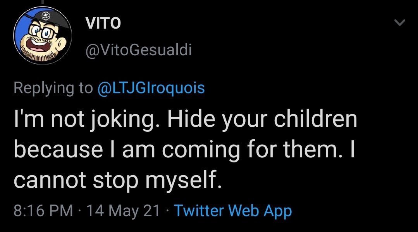Click the "cannot stop myself." text line
418x232 pixels.
pyautogui.click(x=117, y=180)
